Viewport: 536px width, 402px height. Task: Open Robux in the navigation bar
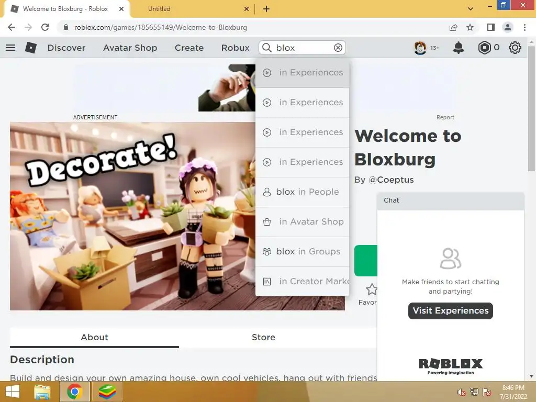[235, 48]
